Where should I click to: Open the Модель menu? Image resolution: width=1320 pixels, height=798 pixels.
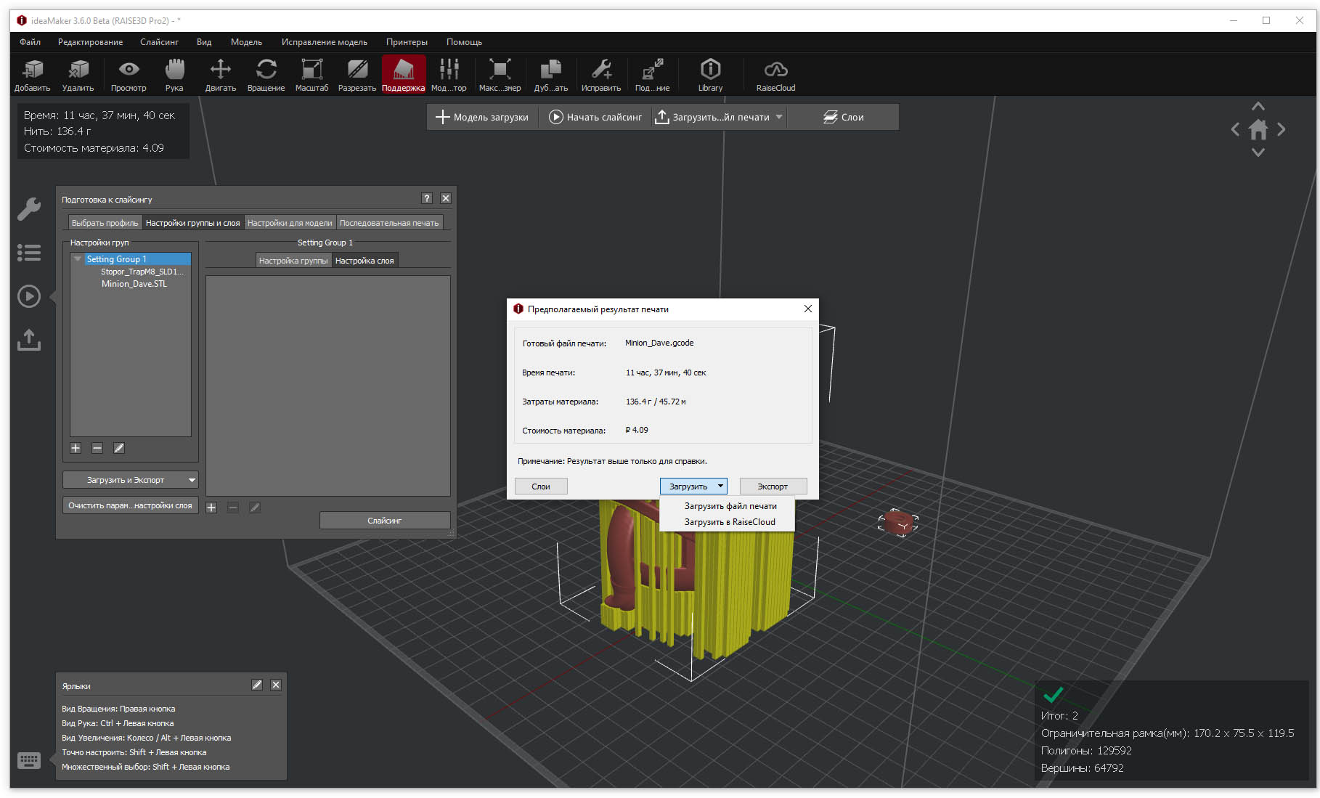(247, 42)
